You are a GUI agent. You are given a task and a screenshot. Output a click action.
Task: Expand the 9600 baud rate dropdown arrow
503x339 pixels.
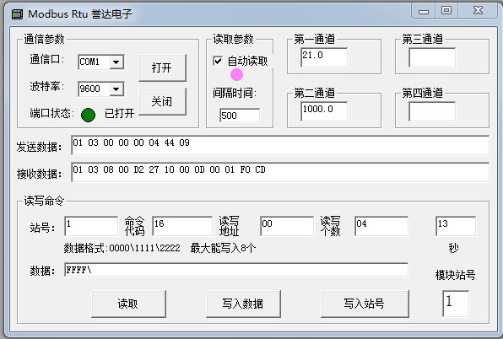[x=116, y=89]
